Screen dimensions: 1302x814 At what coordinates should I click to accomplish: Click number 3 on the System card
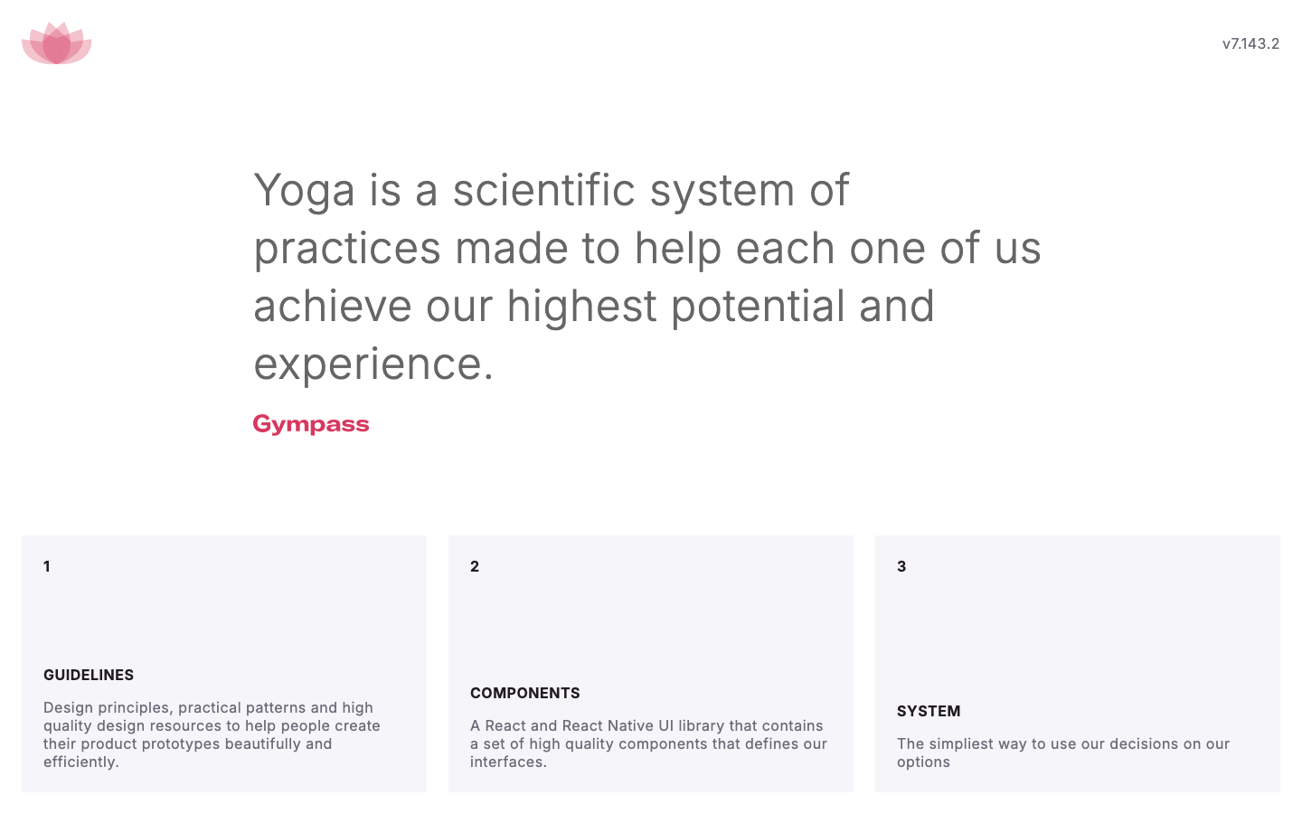901,566
